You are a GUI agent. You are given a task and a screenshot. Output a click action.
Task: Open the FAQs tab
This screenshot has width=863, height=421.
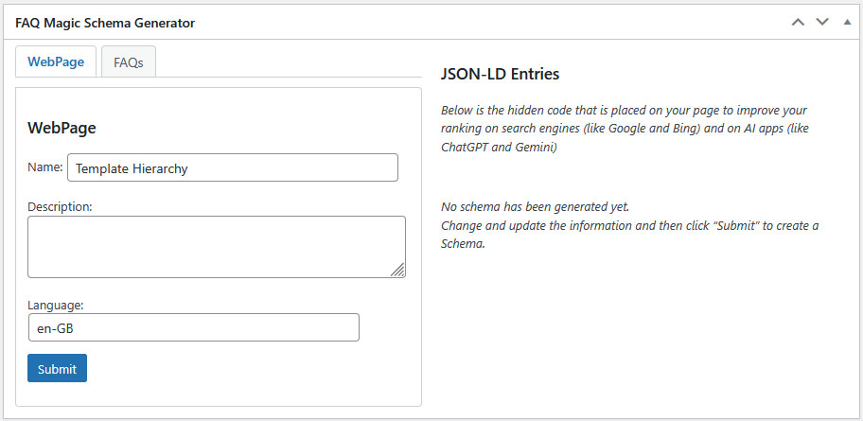tap(129, 62)
